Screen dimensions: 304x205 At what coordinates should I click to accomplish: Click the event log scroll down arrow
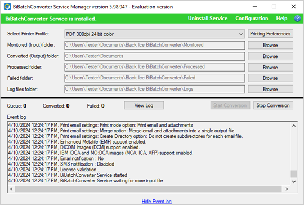click(294, 182)
